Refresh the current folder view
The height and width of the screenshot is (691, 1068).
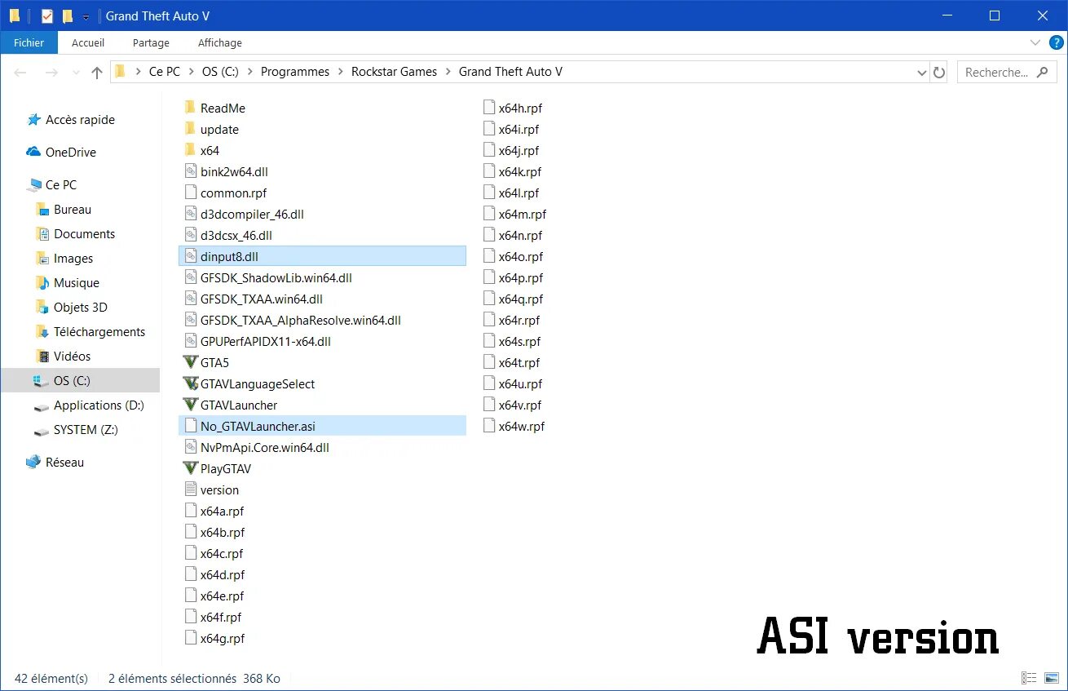[x=939, y=72]
